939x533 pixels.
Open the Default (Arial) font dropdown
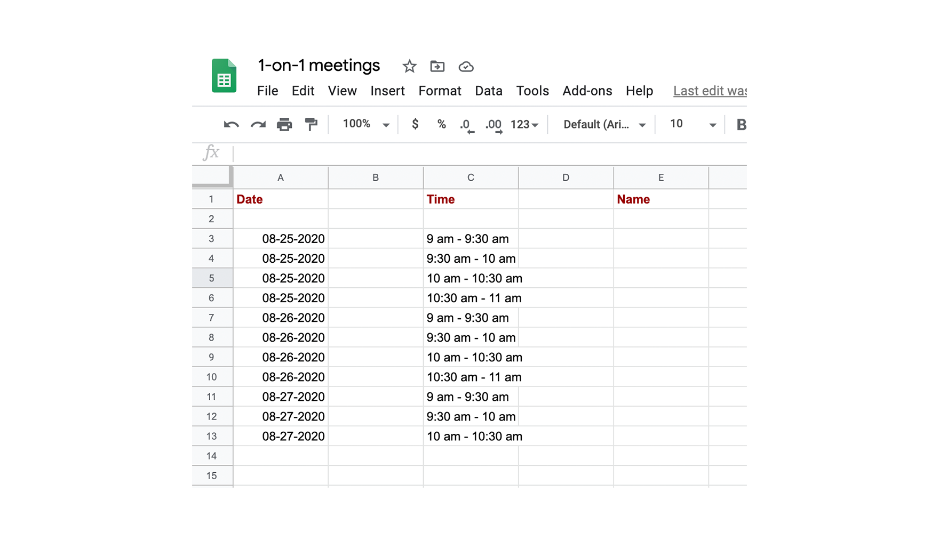(x=604, y=125)
